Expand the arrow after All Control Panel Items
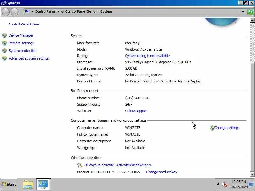 98,11
